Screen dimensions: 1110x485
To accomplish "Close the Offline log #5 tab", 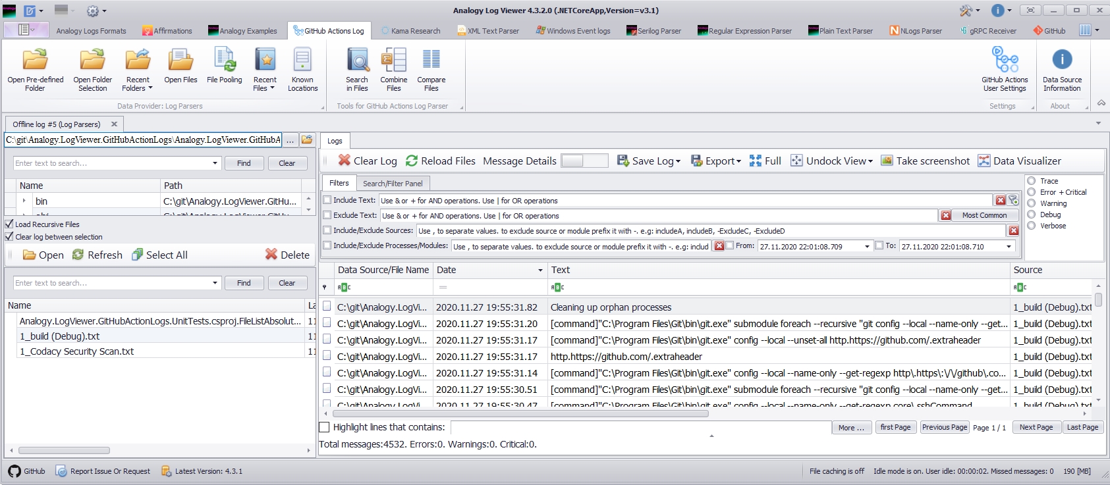I will pyautogui.click(x=114, y=124).
